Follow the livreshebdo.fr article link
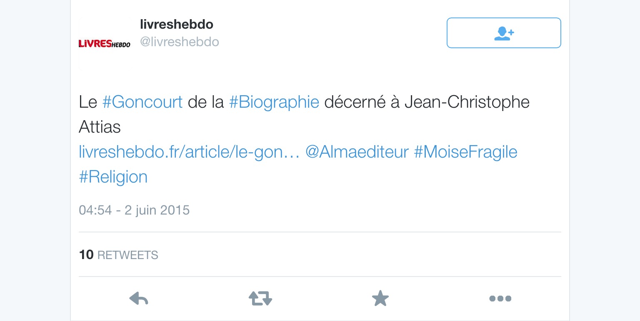The width and height of the screenshot is (640, 321). click(x=190, y=152)
